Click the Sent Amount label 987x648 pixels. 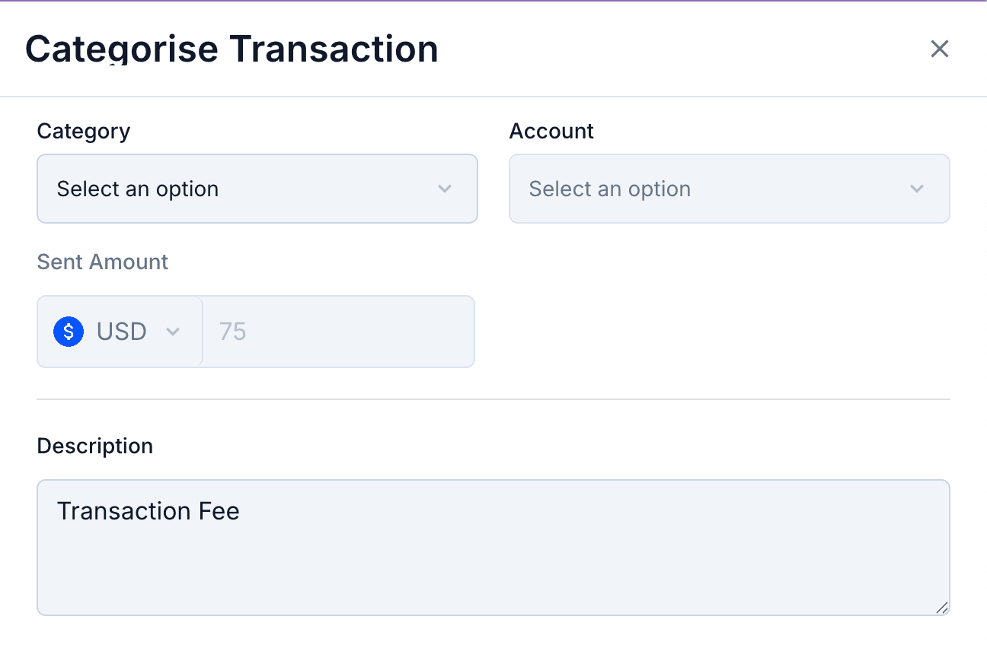click(102, 262)
